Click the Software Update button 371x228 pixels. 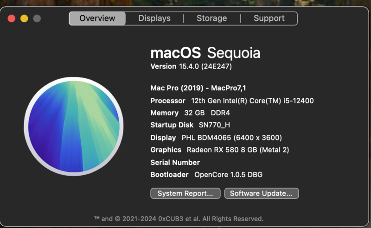(x=262, y=193)
